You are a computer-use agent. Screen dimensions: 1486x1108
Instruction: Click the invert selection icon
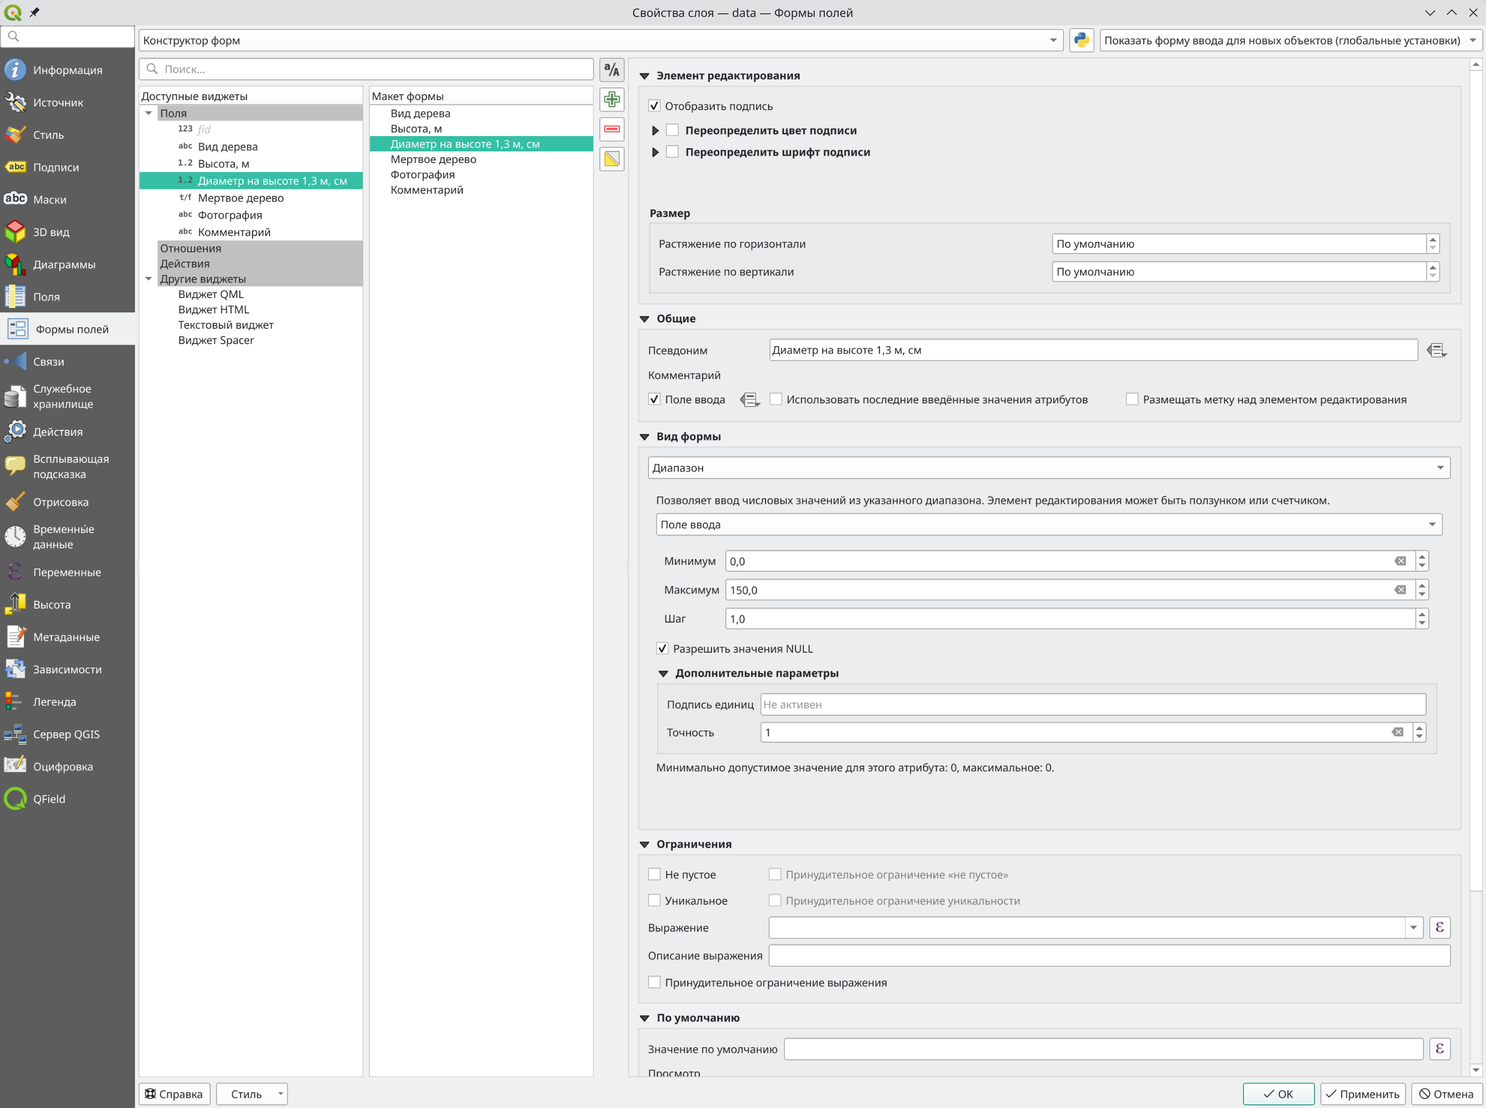(x=611, y=159)
